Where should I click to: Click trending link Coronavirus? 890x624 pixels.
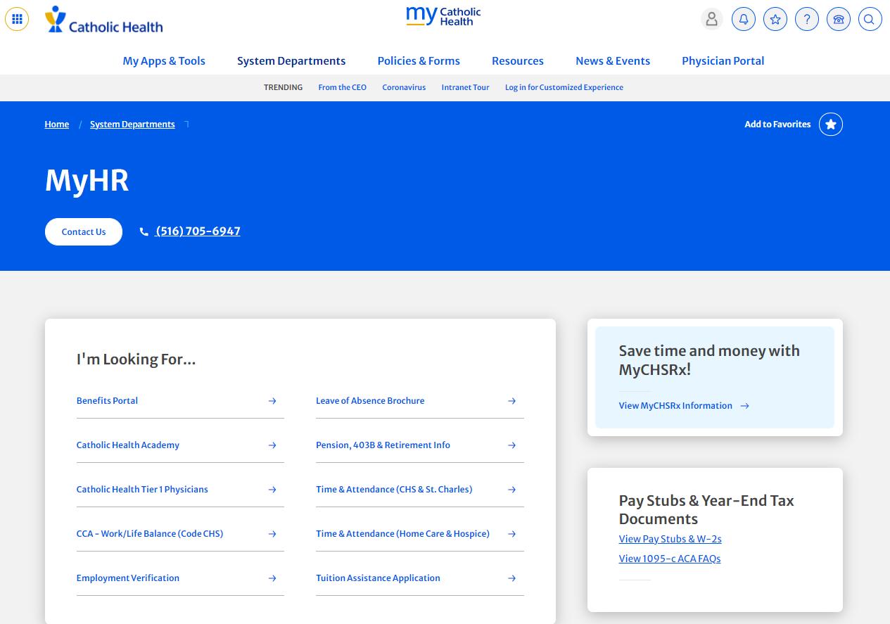pyautogui.click(x=404, y=88)
